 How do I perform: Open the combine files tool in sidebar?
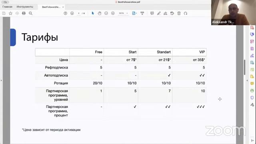[x=252, y=34]
